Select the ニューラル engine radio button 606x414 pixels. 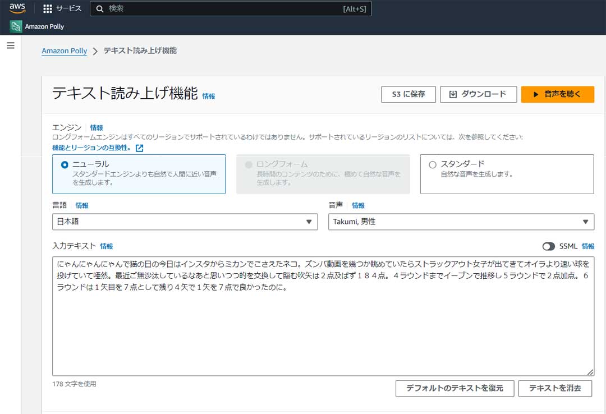(65, 165)
